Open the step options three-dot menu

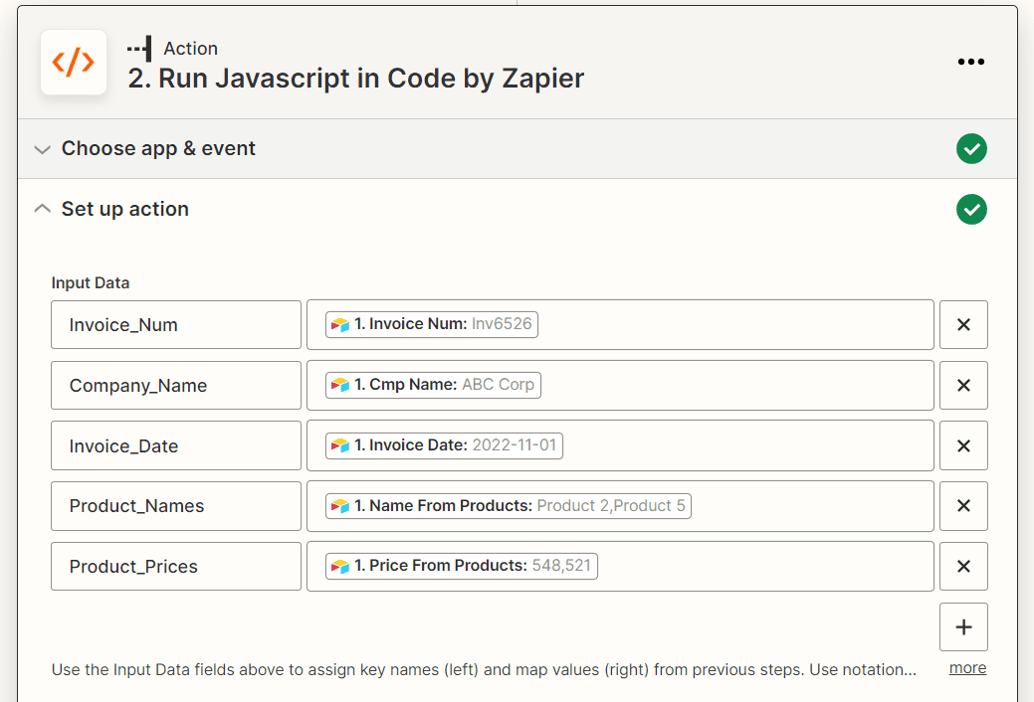click(x=970, y=62)
